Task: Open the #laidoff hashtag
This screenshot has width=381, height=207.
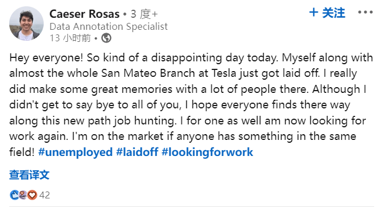Action: [137, 152]
